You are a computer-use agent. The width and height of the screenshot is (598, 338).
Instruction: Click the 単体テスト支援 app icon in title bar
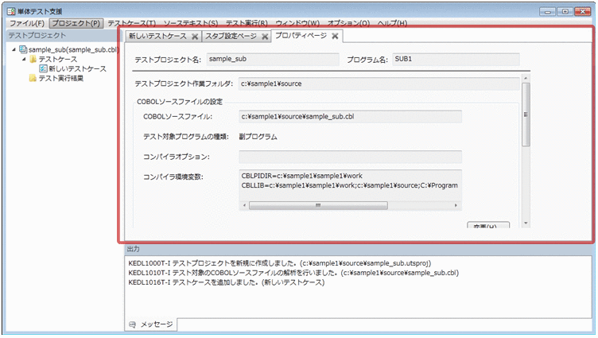point(11,11)
